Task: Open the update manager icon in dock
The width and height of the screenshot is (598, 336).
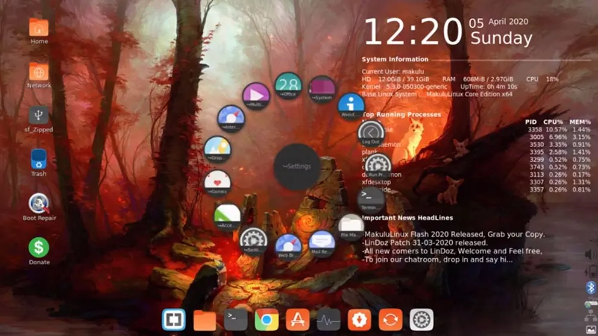Action: coord(390,320)
